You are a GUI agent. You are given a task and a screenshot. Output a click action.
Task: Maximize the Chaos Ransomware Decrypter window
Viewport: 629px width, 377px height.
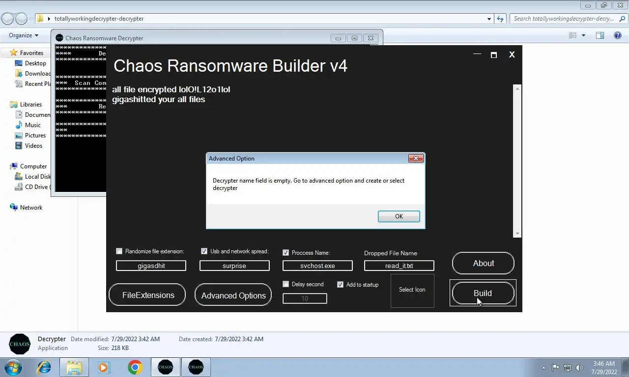pyautogui.click(x=354, y=38)
